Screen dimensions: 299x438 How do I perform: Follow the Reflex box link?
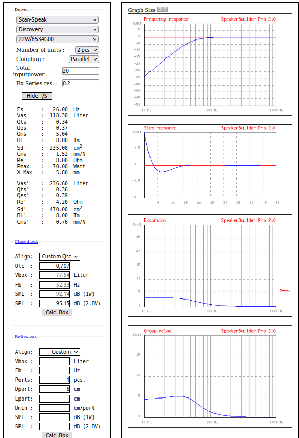tap(26, 336)
